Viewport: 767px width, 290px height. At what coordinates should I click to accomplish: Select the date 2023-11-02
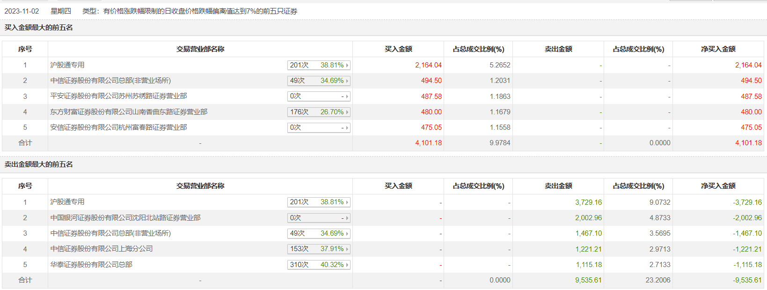tap(22, 11)
